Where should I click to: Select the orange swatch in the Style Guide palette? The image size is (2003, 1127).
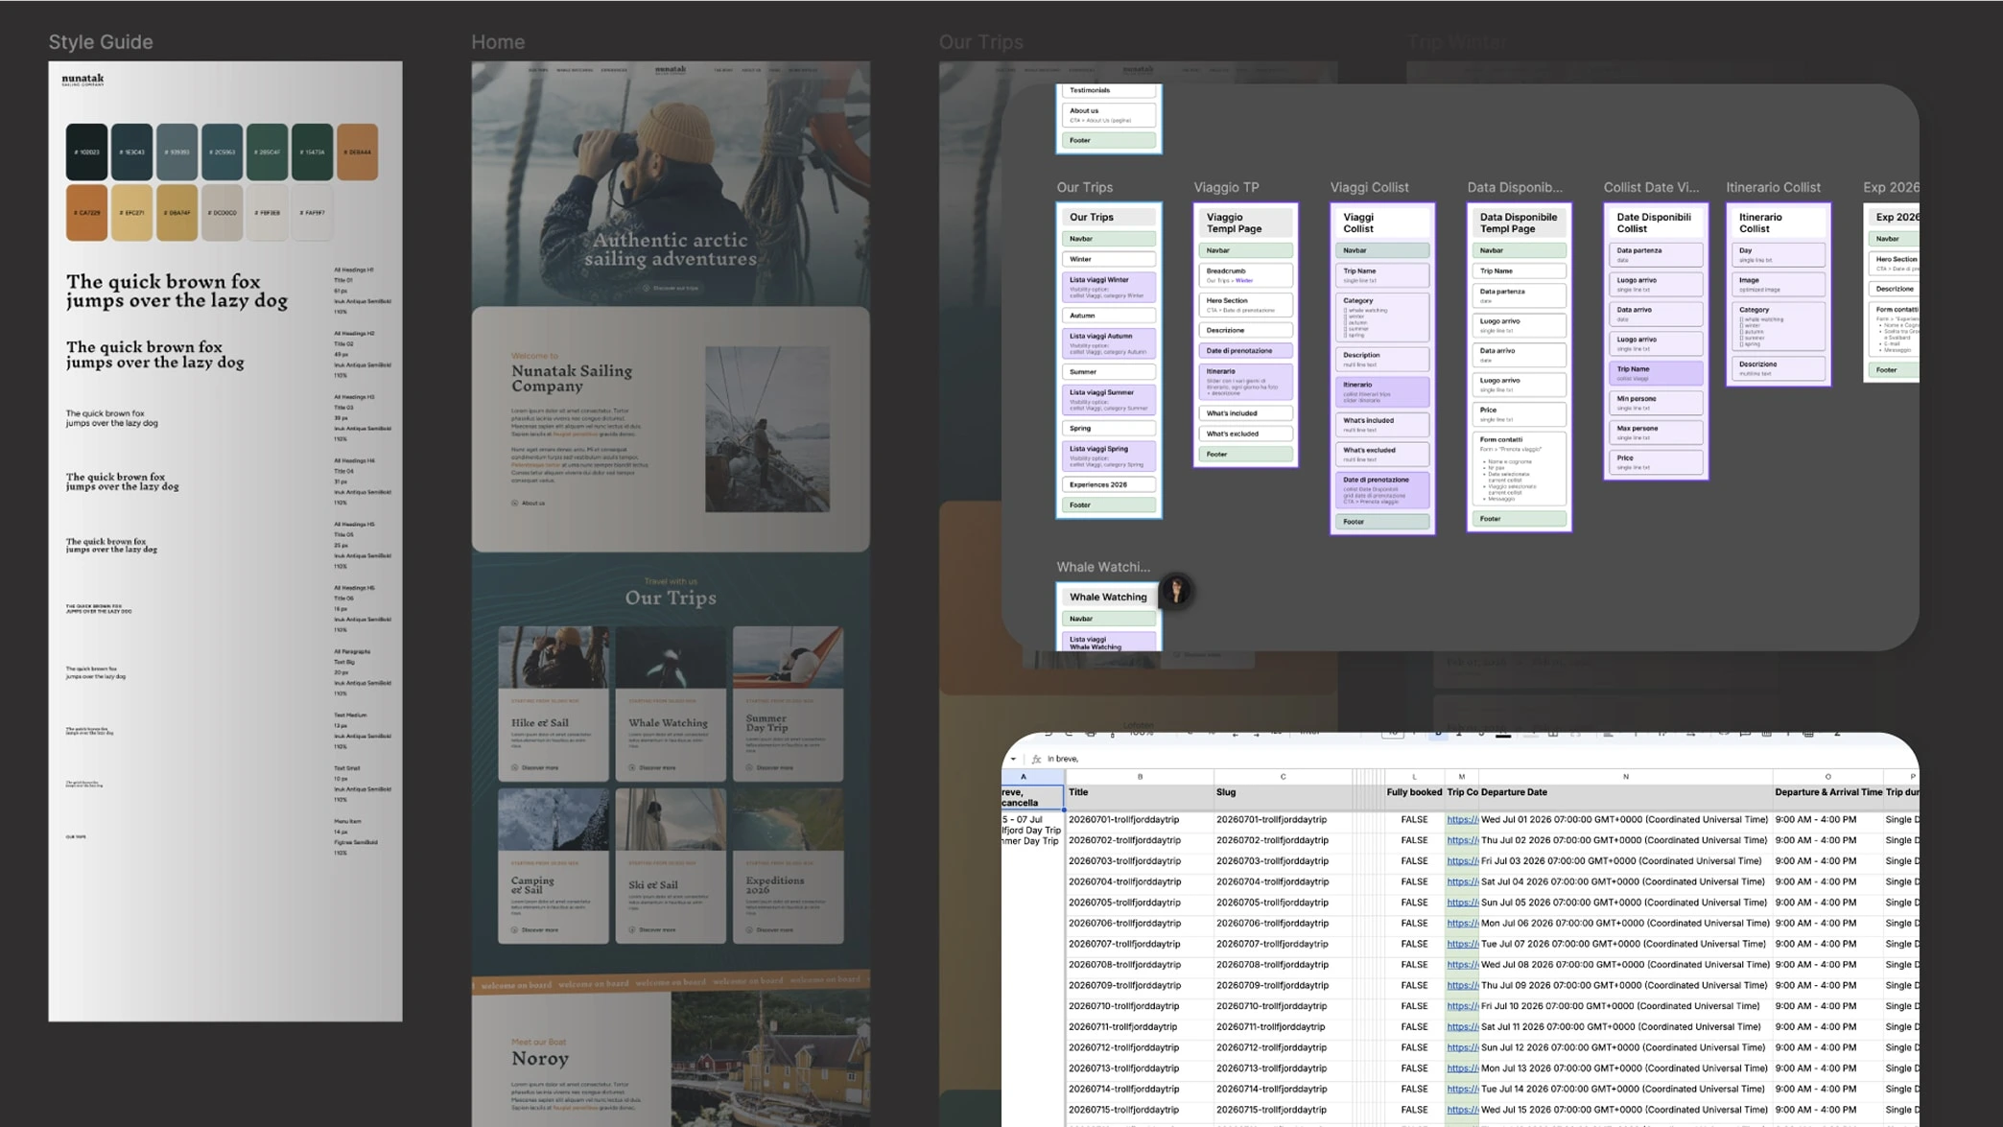[359, 151]
